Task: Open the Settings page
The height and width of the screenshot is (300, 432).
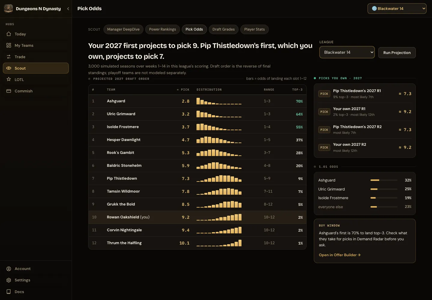Action: click(36, 280)
